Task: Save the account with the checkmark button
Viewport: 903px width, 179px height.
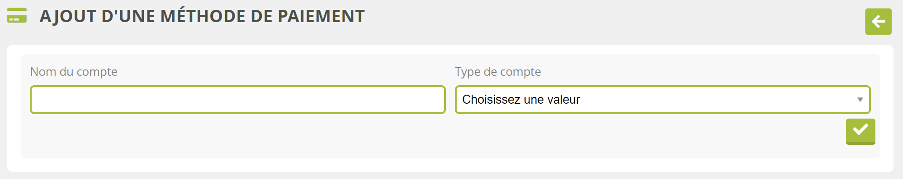Action: click(860, 131)
